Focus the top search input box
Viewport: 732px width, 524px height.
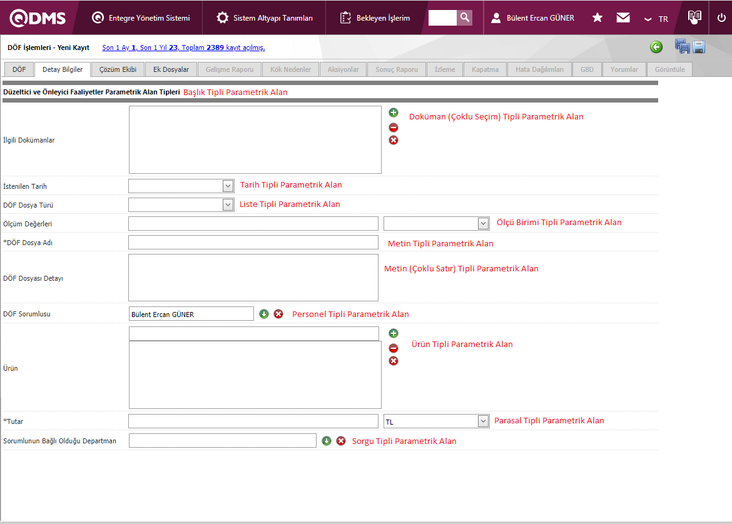point(442,18)
